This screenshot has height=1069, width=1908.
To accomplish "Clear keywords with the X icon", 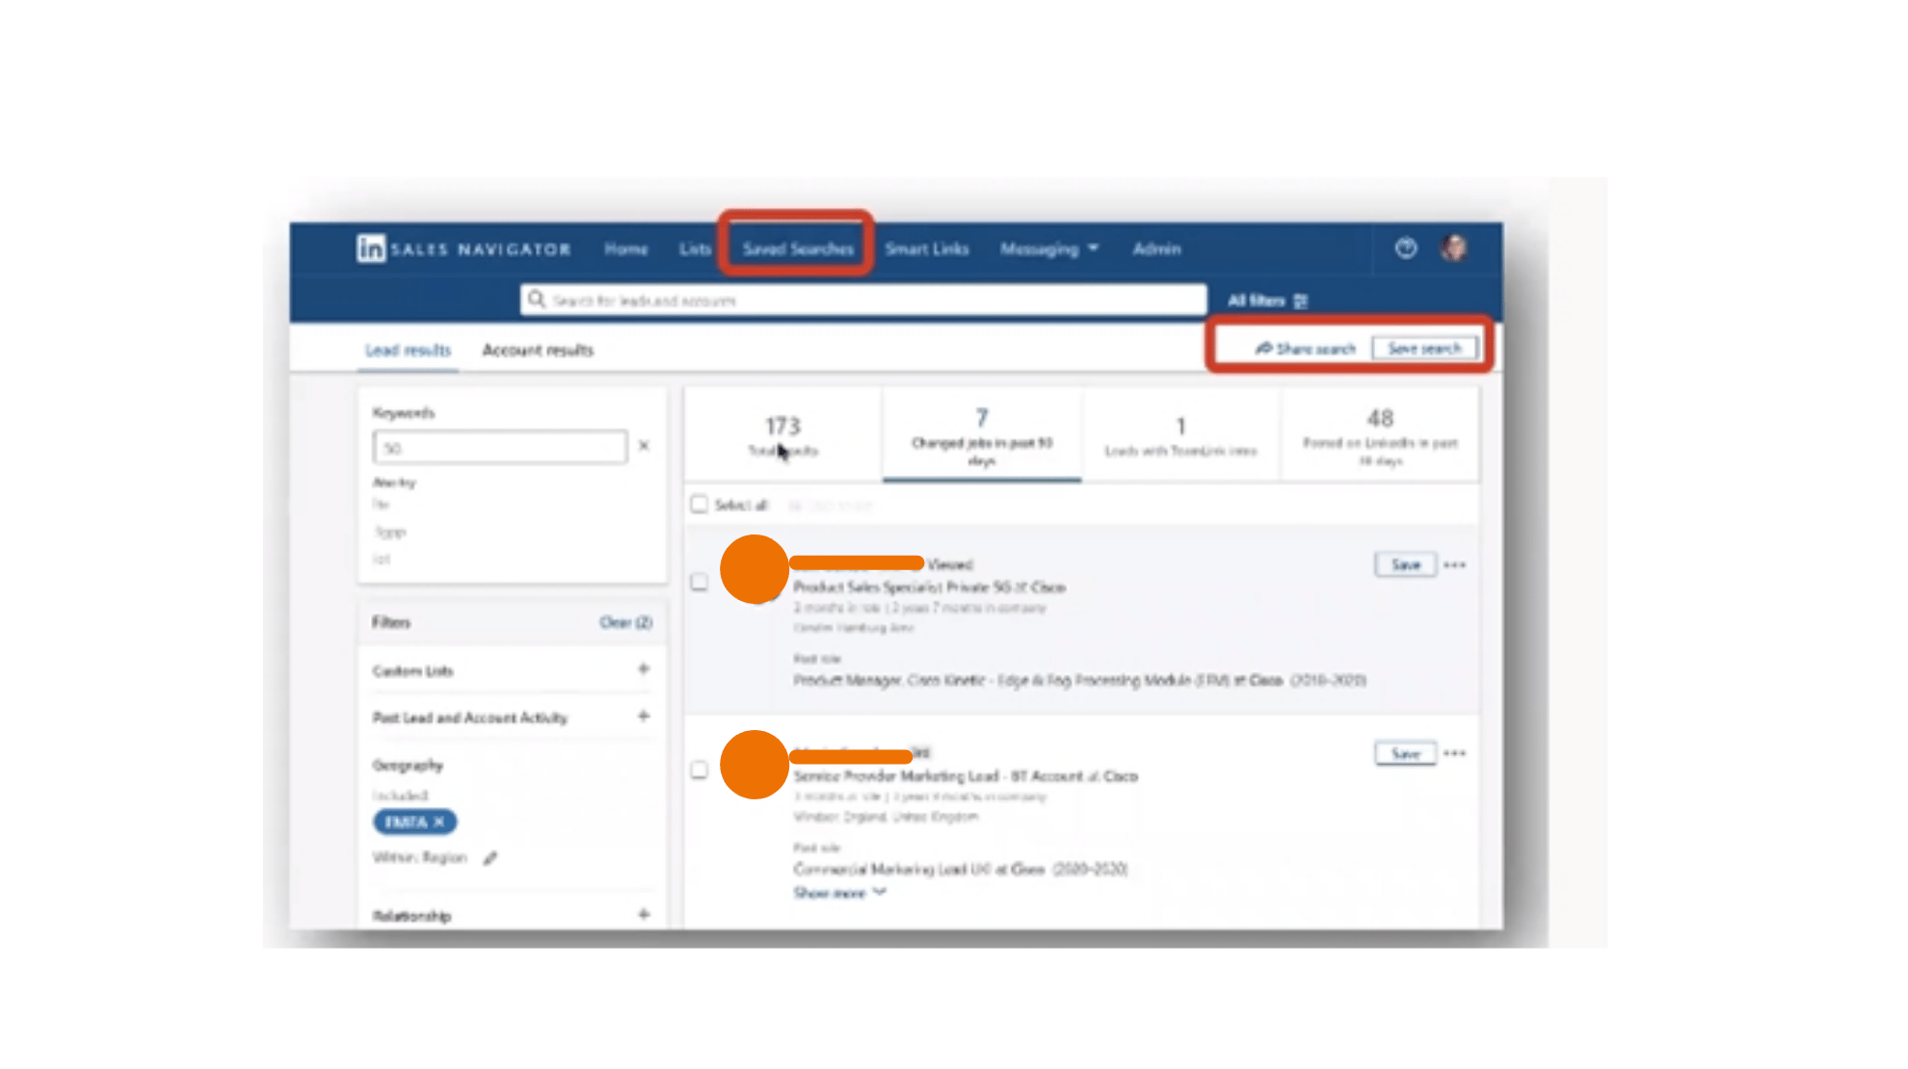I will point(644,446).
